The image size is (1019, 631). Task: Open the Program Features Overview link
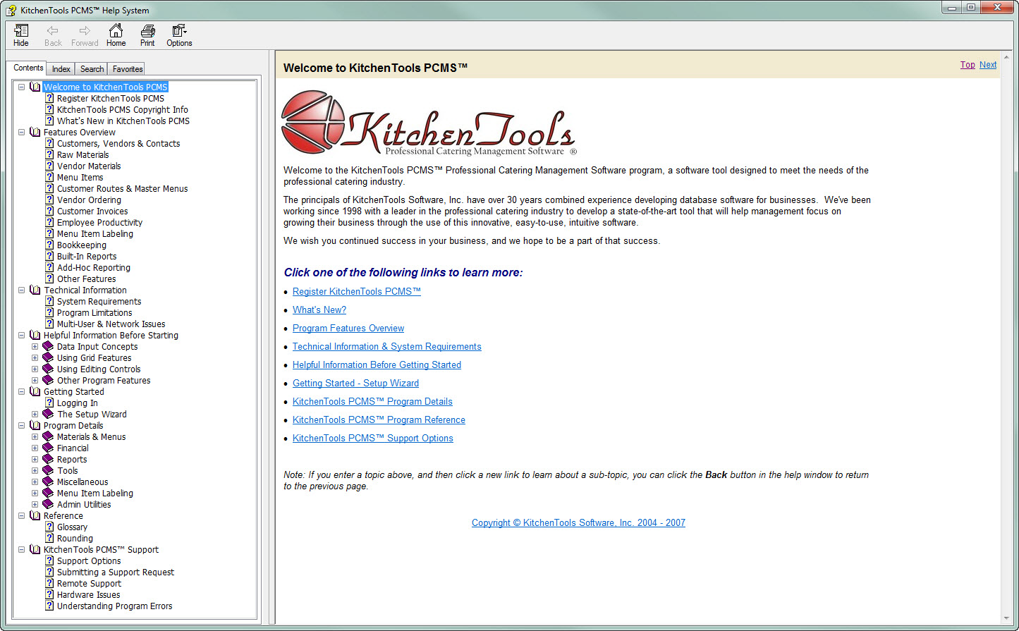pyautogui.click(x=348, y=328)
